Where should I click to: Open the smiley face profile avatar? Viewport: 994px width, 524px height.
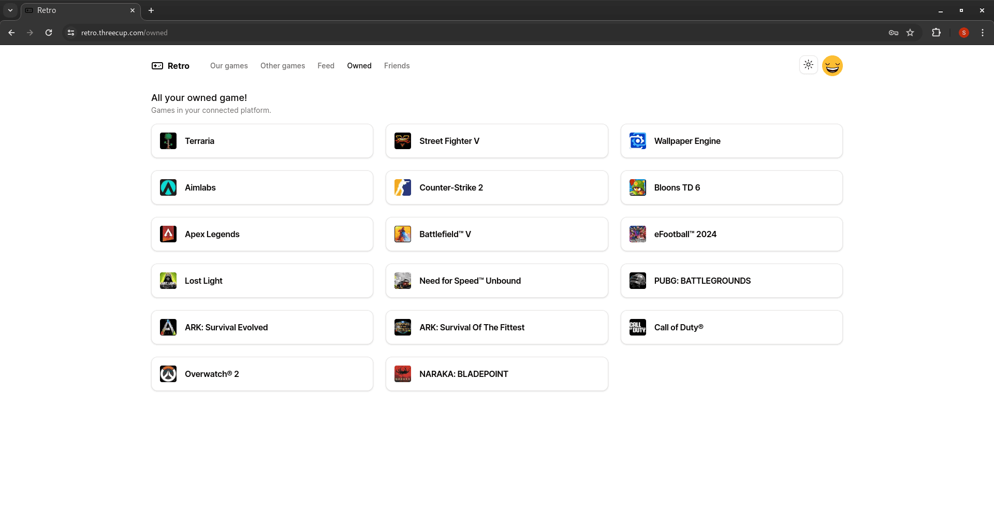click(832, 66)
